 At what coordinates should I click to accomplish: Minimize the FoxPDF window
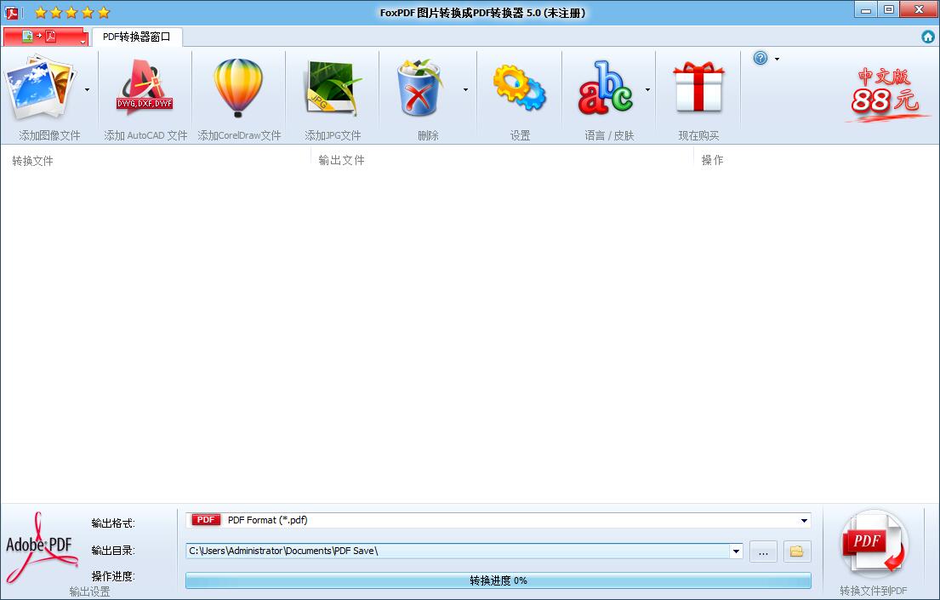tap(866, 9)
